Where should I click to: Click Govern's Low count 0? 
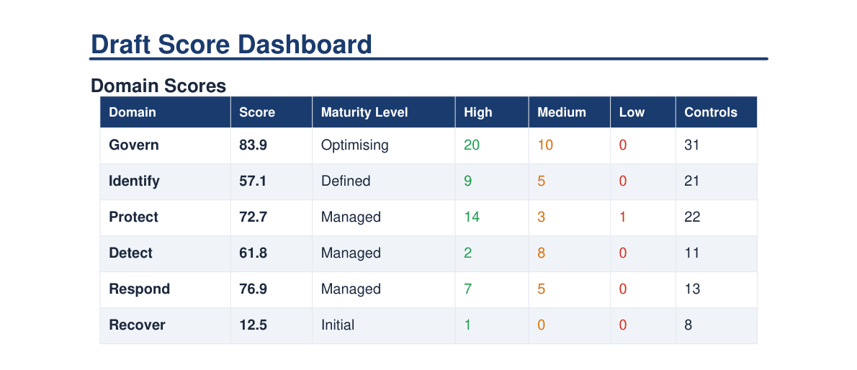point(623,145)
